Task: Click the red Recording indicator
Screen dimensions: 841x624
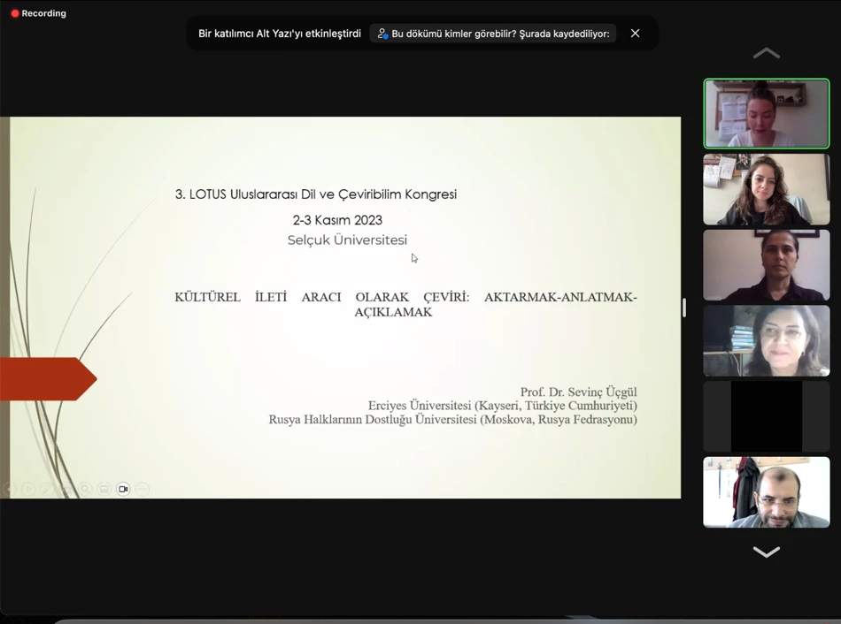Action: click(39, 13)
